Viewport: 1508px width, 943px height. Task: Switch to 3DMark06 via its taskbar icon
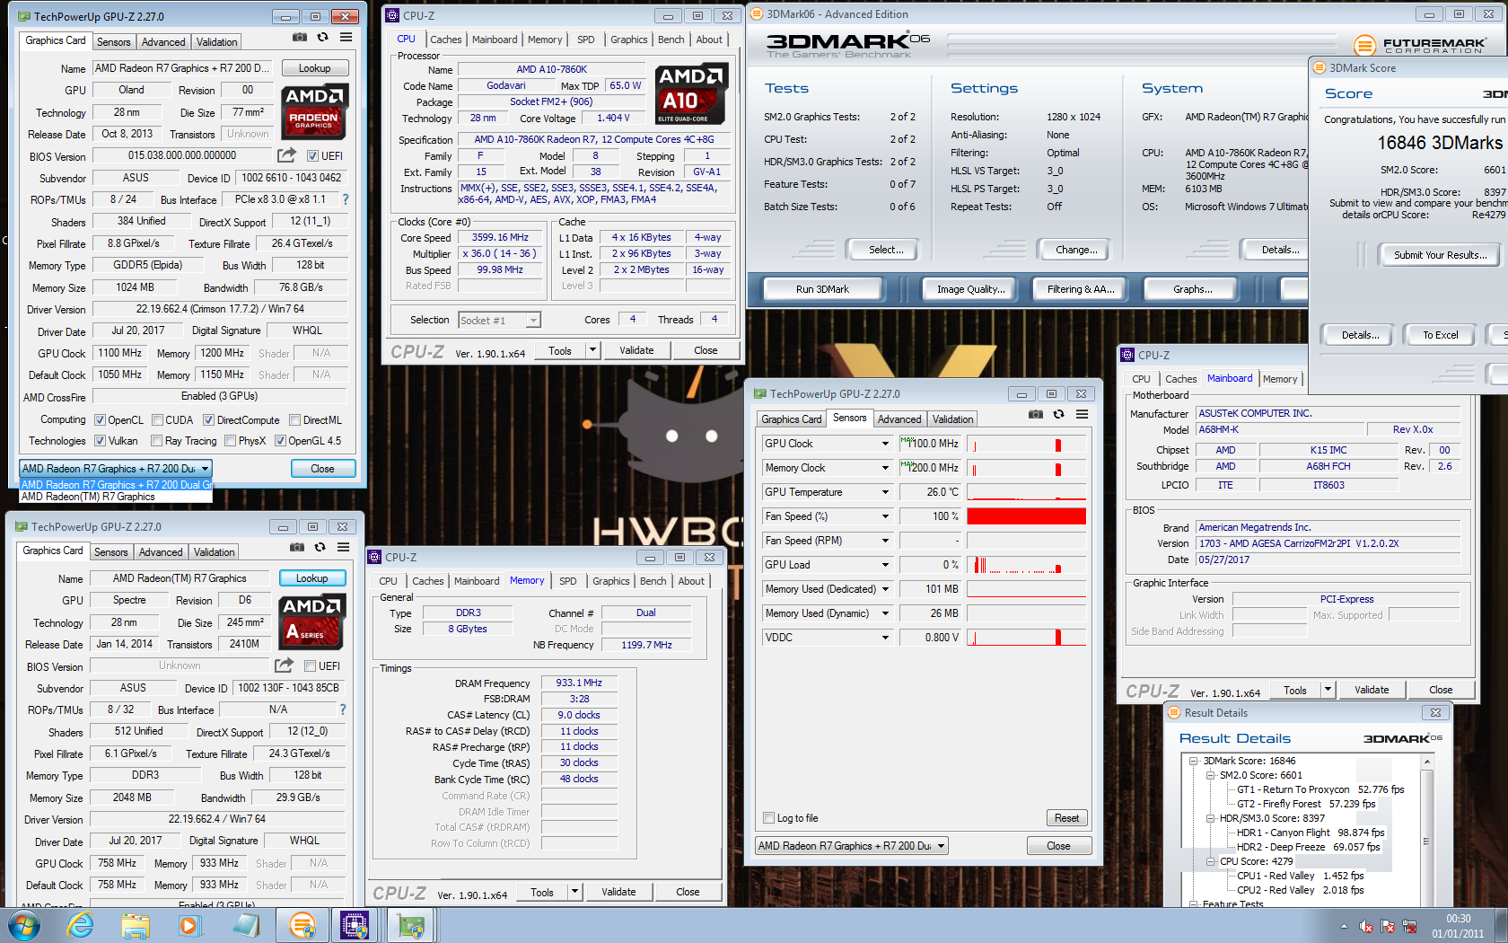(302, 925)
